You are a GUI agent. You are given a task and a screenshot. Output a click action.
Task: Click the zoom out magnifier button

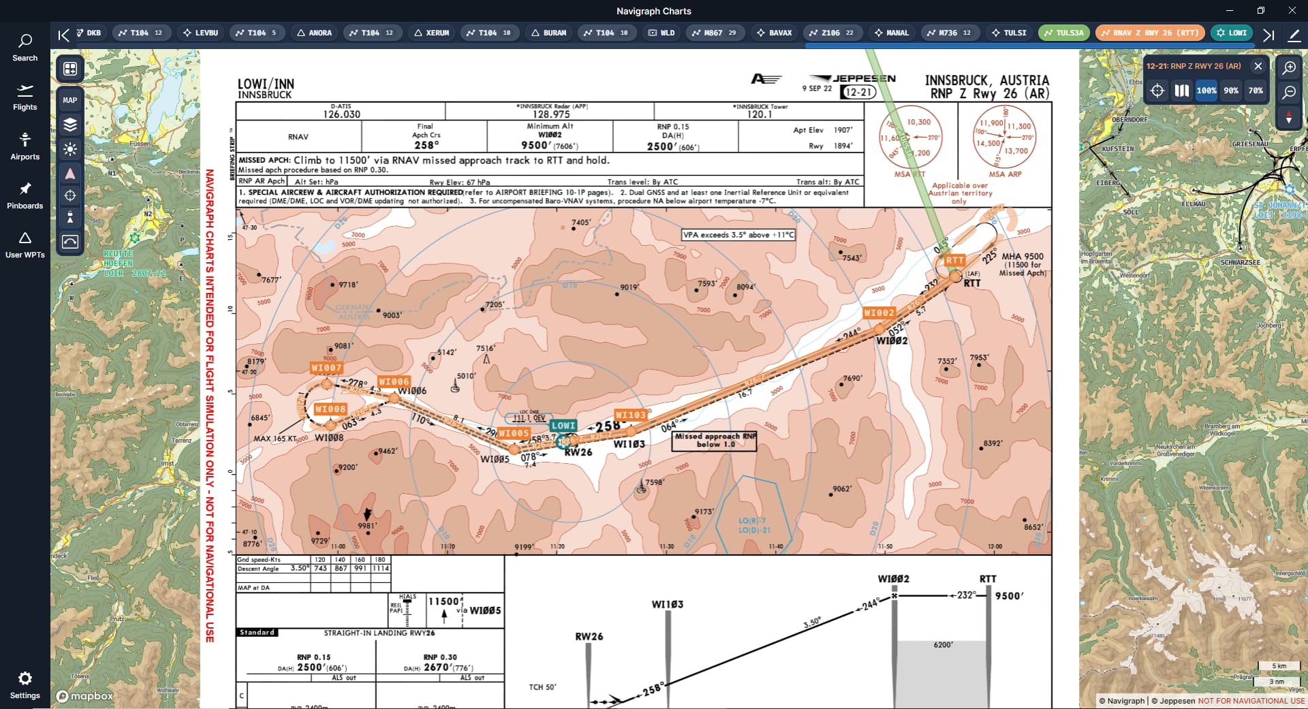point(1289,92)
